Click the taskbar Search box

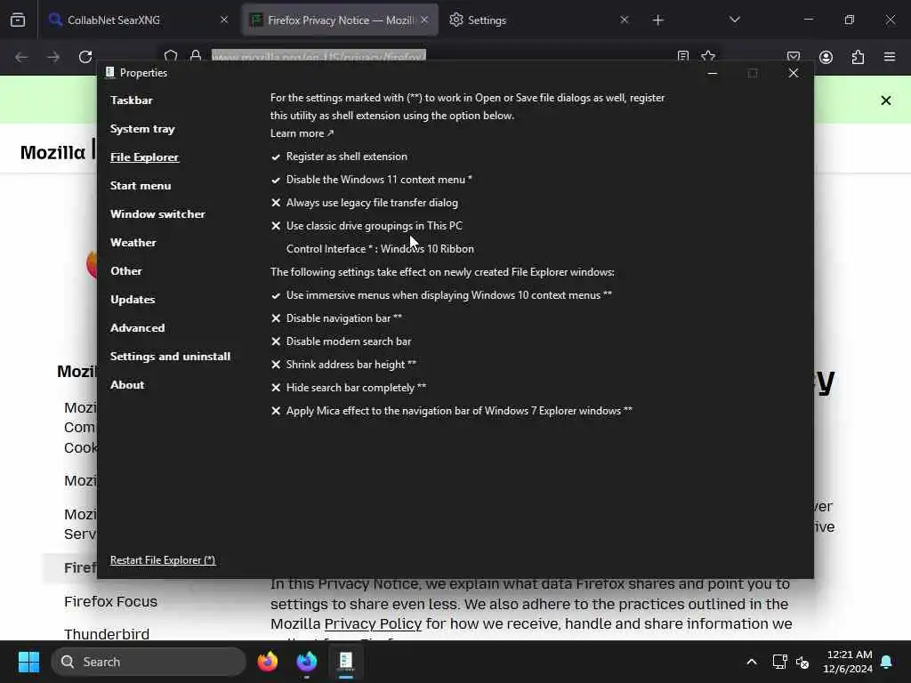pos(149,662)
